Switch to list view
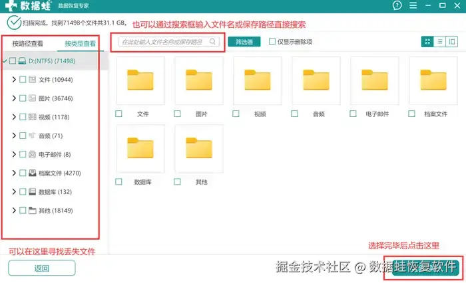This screenshot has width=466, height=283. [x=440, y=42]
